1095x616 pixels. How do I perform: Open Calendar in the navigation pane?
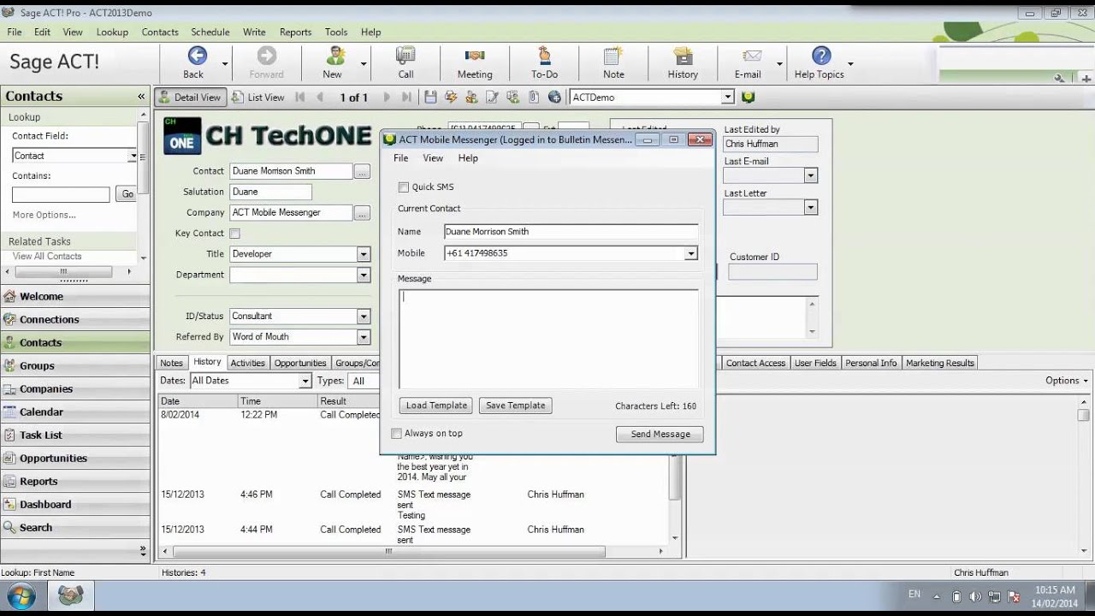pyautogui.click(x=75, y=412)
